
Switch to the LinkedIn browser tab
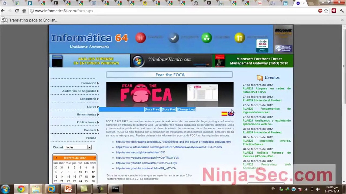point(285,3)
